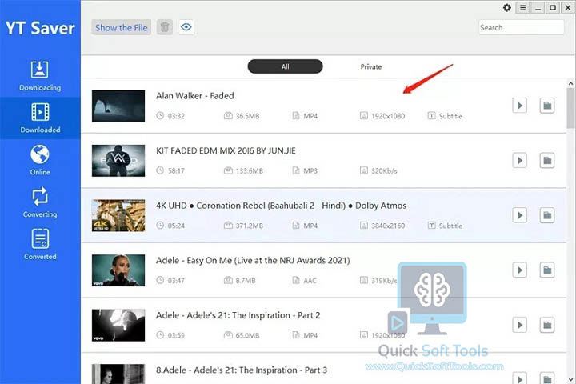Open folder for The Inspiration - Part 3
Viewport: 576px width, 384px height.
click(547, 378)
